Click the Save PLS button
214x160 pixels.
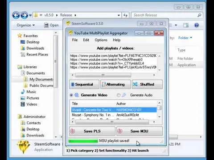click(92, 131)
